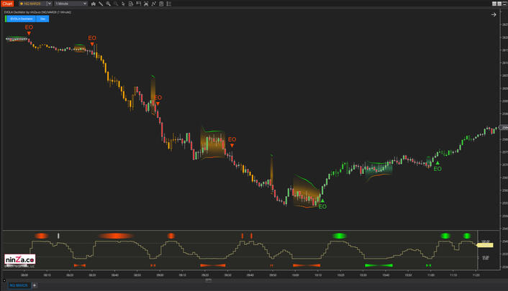The image size is (508, 291).
Task: Open the drawing tools pencil icon
Action: click(x=101, y=4)
